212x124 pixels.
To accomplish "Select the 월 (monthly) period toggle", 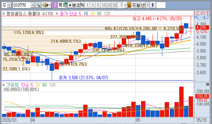I will tap(138, 5).
